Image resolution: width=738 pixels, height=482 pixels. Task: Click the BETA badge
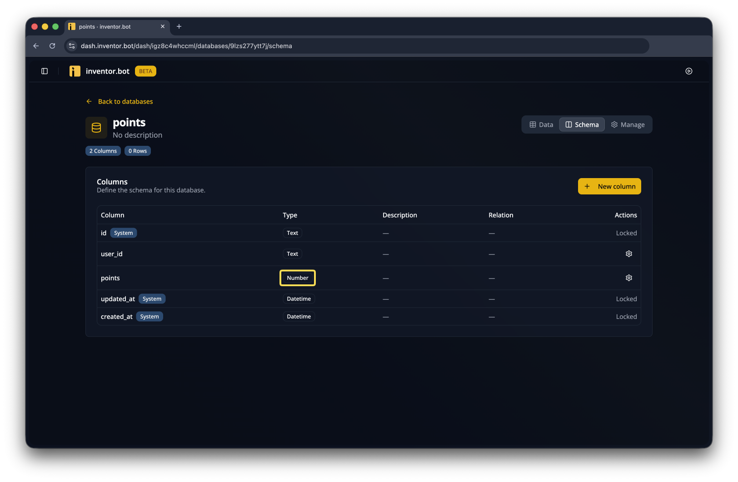tap(145, 71)
